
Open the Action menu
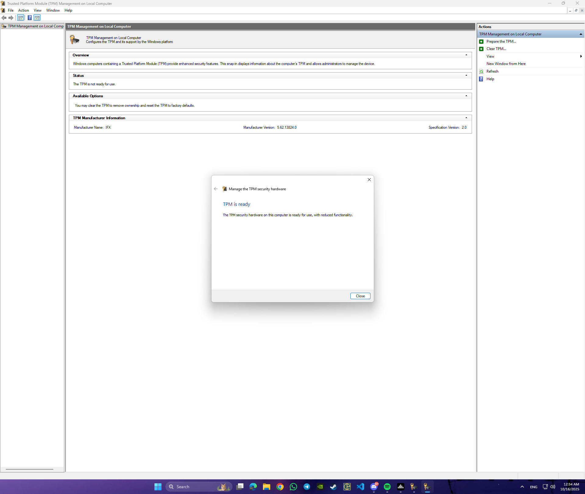pyautogui.click(x=23, y=10)
